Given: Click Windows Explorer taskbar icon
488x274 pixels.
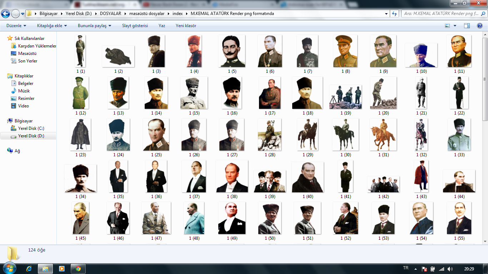Looking at the screenshot, I should click(45, 269).
